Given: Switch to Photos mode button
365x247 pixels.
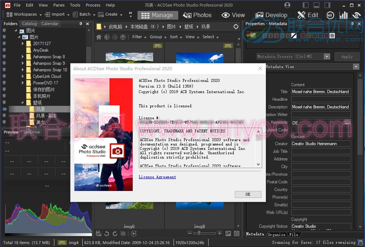Looking at the screenshot, I should coord(197,15).
